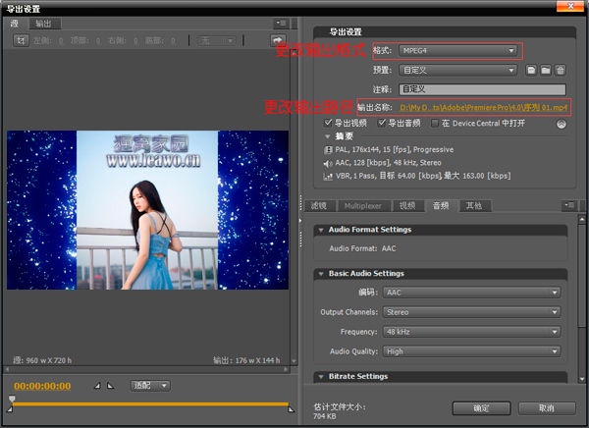Click the 底部 crop value
The height and width of the screenshot is (428, 589).
click(x=173, y=40)
